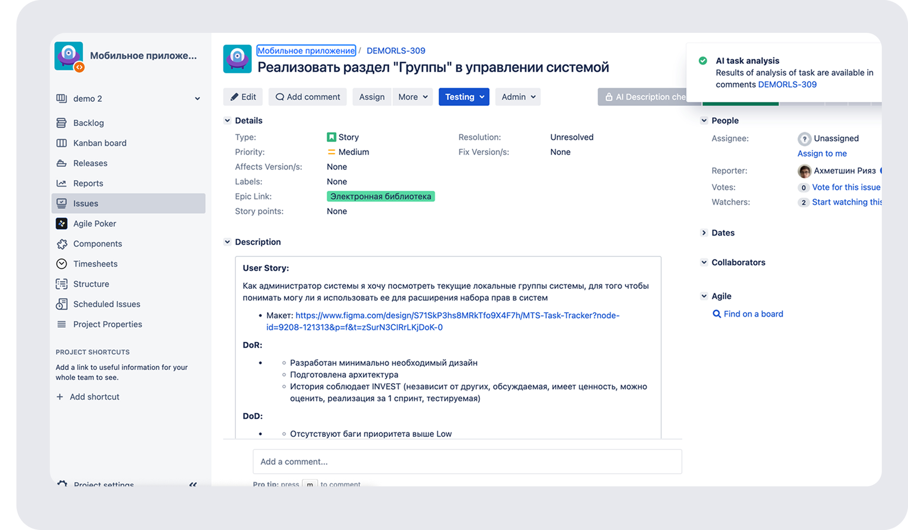This screenshot has height=530, width=908.
Task: Open the Agile Poker app icon
Action: coord(61,224)
